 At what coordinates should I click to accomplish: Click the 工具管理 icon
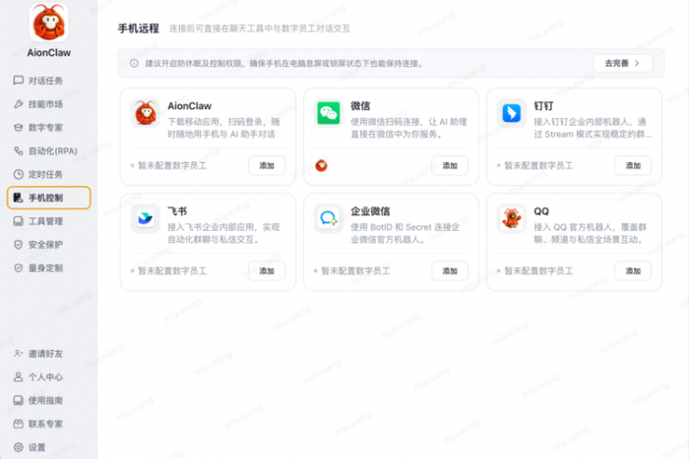(18, 221)
